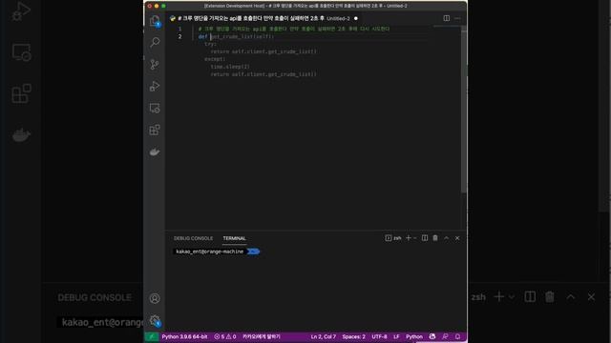Click the 카카오에게 말하기 status bar item
The height and width of the screenshot is (343, 611).
pyautogui.click(x=261, y=336)
